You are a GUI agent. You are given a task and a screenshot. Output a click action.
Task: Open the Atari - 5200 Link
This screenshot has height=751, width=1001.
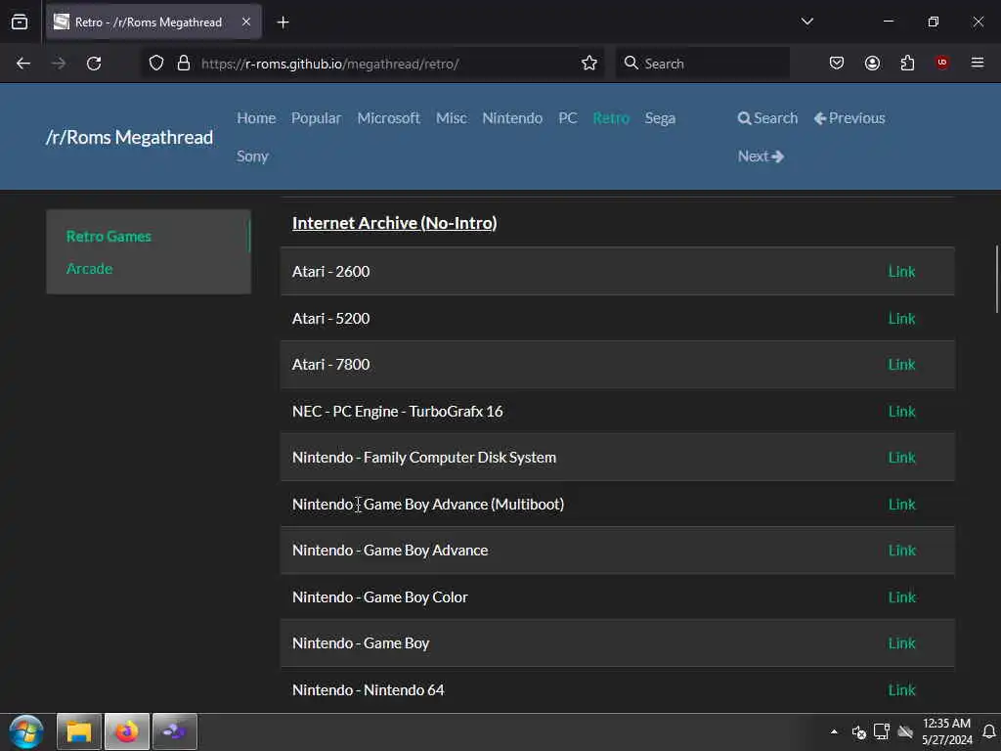pos(901,319)
